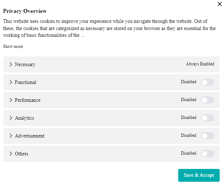Click the Always Enabled status text
The height and width of the screenshot is (185, 224).
[x=200, y=64]
